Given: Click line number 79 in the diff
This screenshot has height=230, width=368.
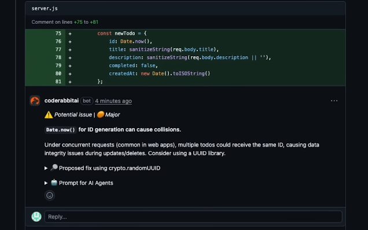Looking at the screenshot, I should [x=58, y=65].
